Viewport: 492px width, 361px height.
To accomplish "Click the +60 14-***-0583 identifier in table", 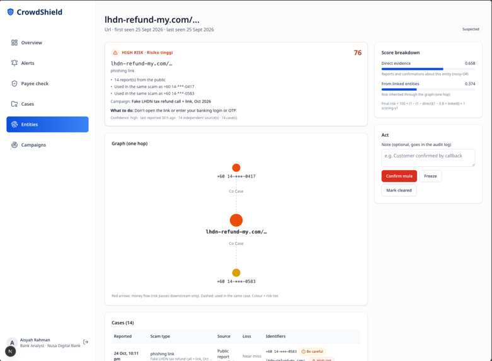I will click(x=281, y=352).
